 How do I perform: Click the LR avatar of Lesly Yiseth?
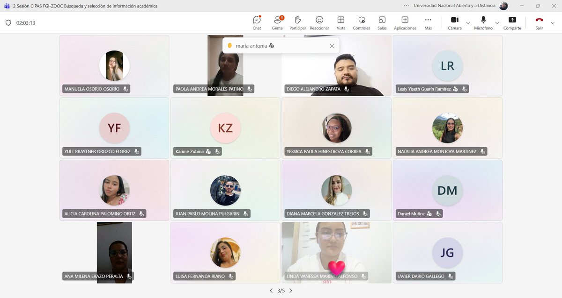click(447, 66)
